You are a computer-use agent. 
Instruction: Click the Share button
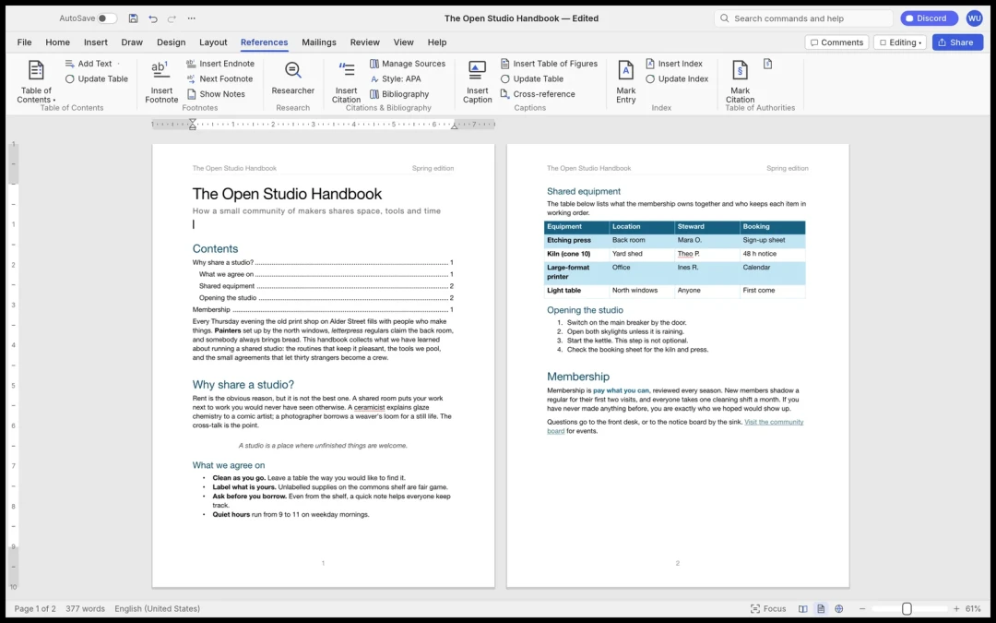tap(957, 42)
